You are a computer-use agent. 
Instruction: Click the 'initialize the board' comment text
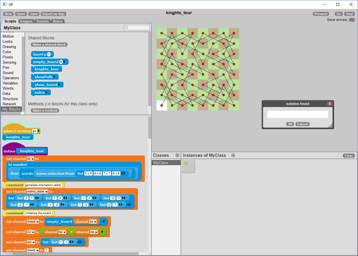pyautogui.click(x=38, y=213)
